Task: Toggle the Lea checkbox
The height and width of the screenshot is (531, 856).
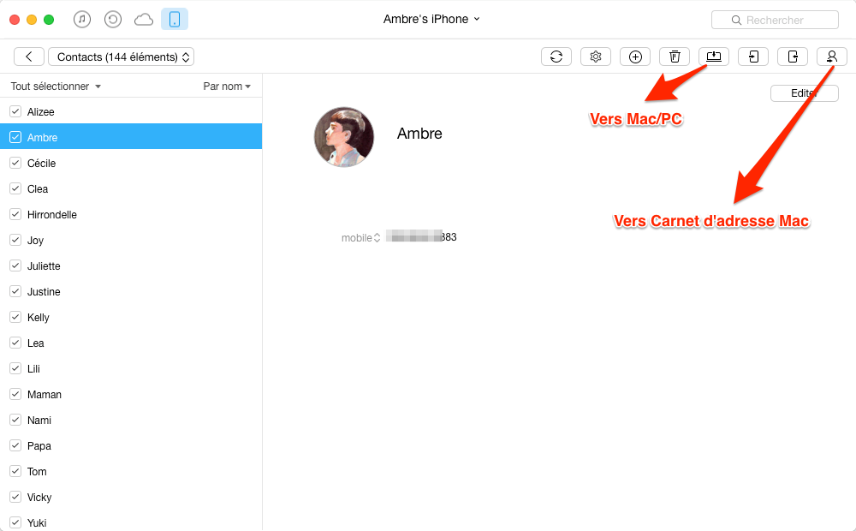Action: [15, 343]
